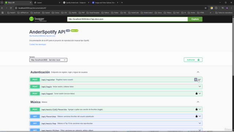
Task: Open the browser extensions puzzle icon
Action: pos(216,8)
